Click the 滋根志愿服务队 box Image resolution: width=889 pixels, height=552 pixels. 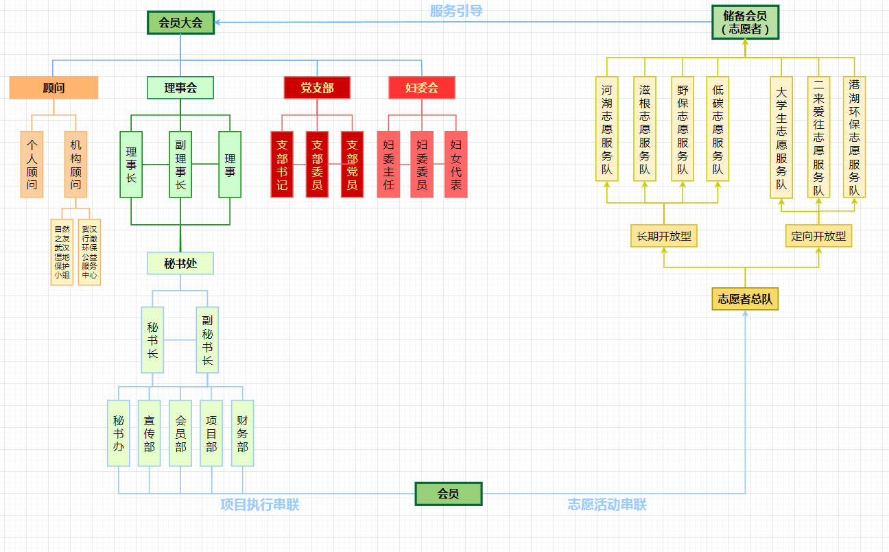click(x=645, y=129)
